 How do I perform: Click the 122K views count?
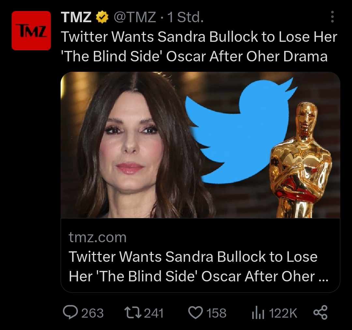click(284, 313)
